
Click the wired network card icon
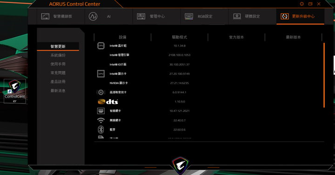click(101, 111)
